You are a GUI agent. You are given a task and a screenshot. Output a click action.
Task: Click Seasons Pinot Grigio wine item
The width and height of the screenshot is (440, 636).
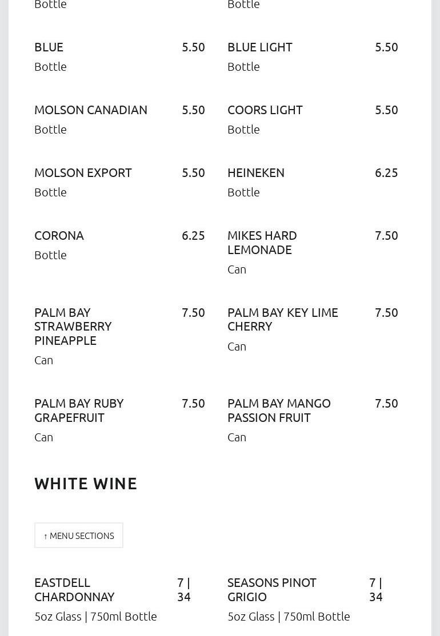tap(272, 589)
